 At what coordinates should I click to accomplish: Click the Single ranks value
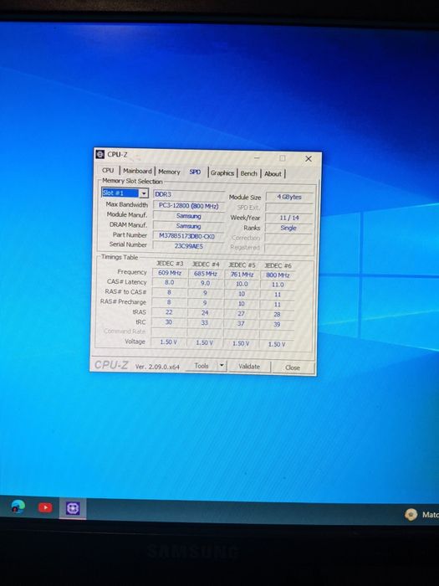[288, 228]
